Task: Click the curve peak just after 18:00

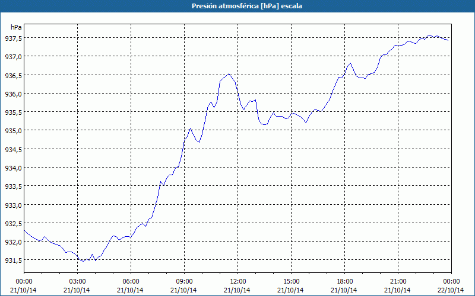Action: click(350, 63)
